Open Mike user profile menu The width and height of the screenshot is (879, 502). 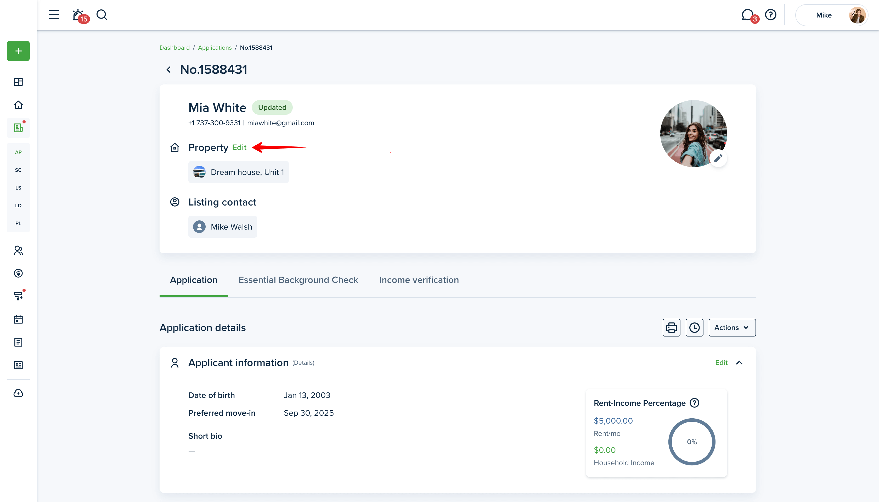[x=831, y=15]
